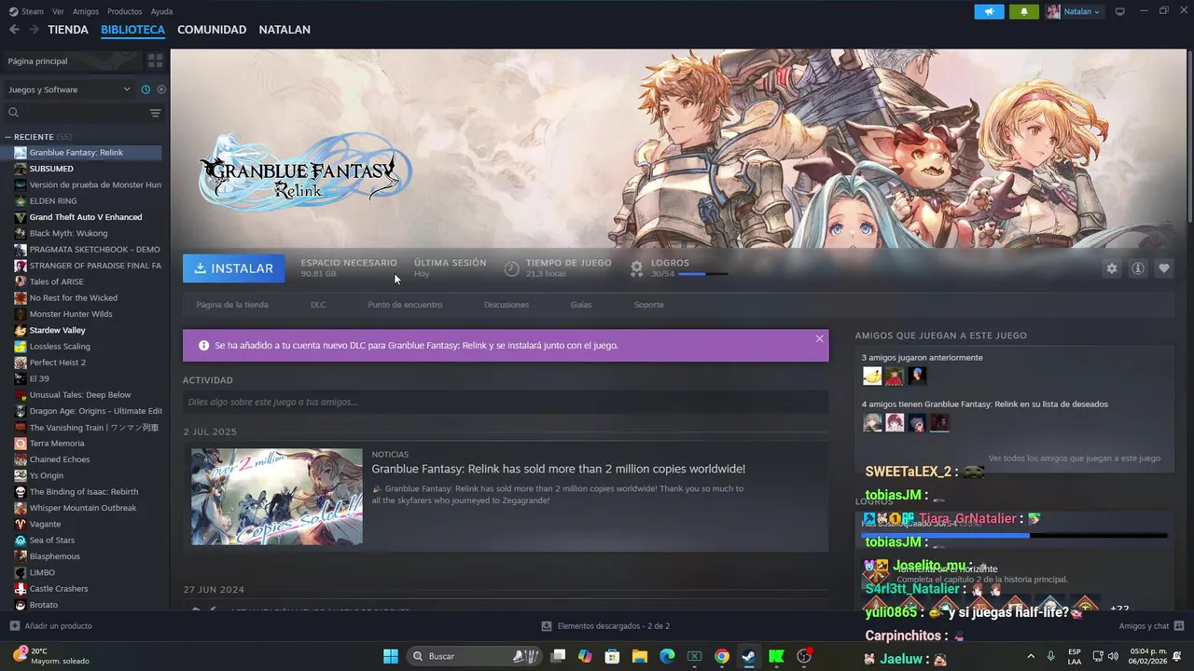Open Amigos y chat panel

(1151, 626)
